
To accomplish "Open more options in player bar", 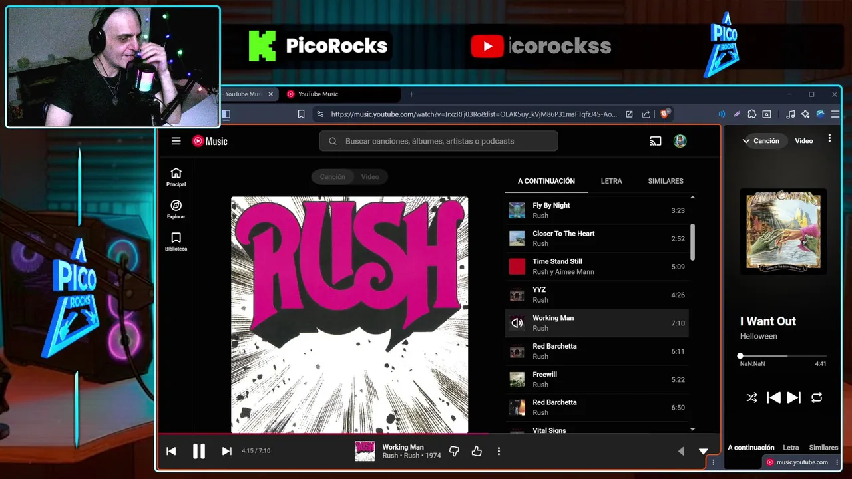I will tap(499, 451).
